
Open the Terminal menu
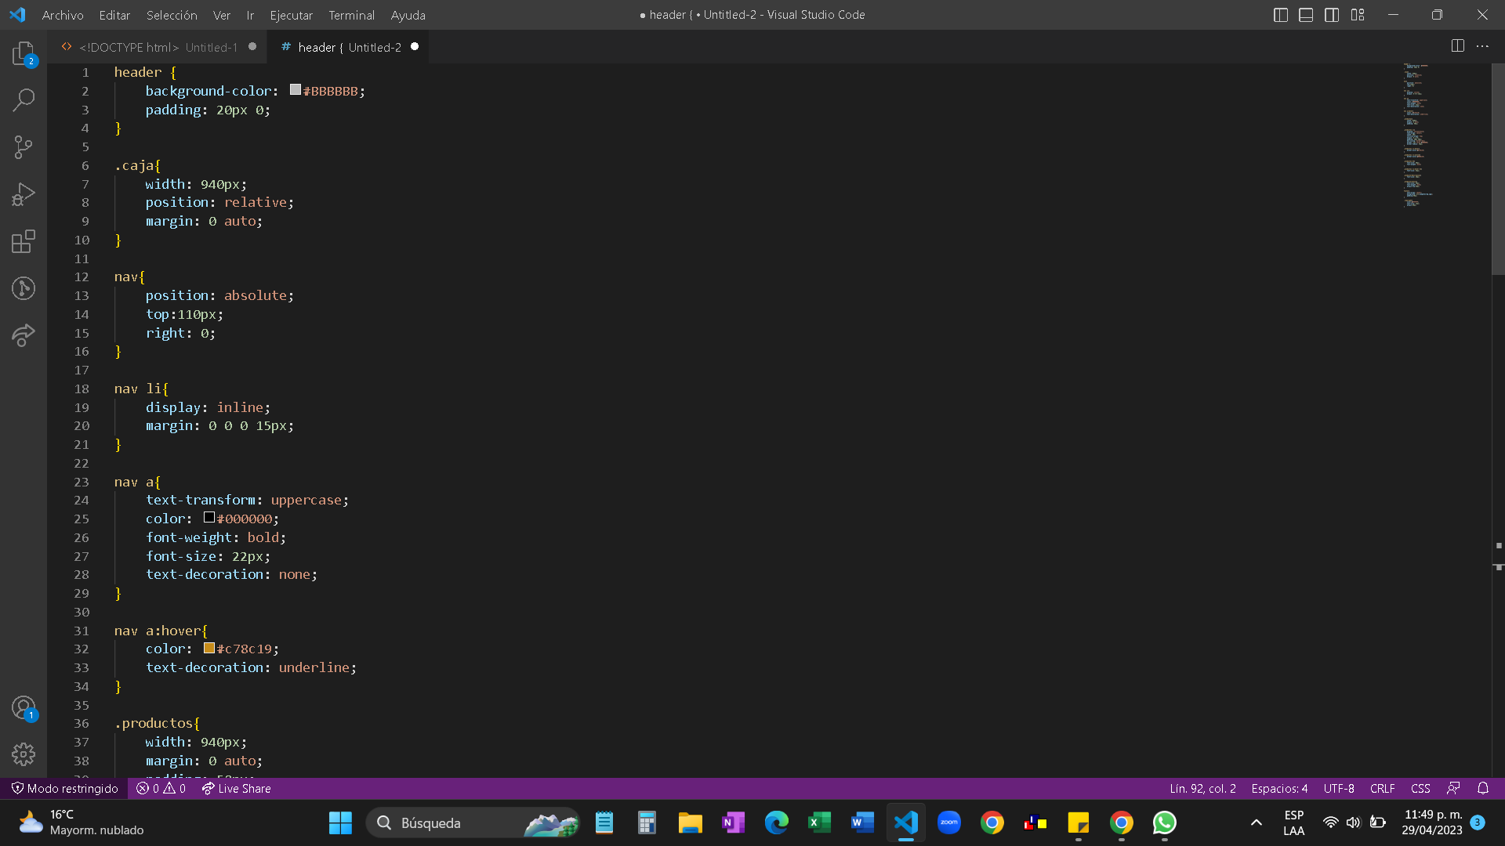tap(351, 15)
